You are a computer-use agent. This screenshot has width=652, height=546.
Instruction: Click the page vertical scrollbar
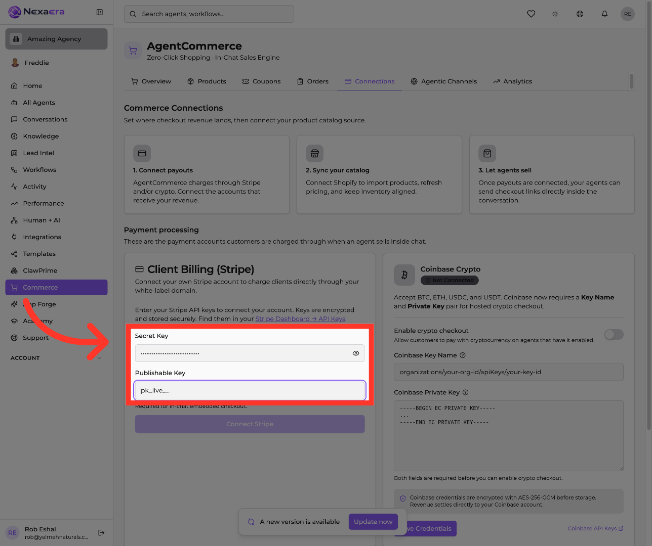coord(649,215)
